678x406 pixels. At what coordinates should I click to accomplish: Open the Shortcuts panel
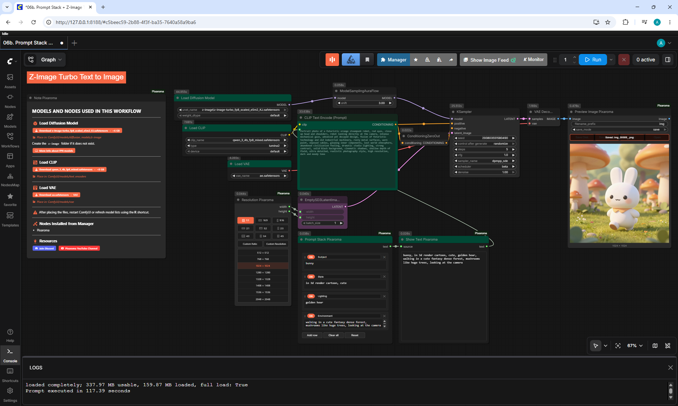pyautogui.click(x=10, y=375)
